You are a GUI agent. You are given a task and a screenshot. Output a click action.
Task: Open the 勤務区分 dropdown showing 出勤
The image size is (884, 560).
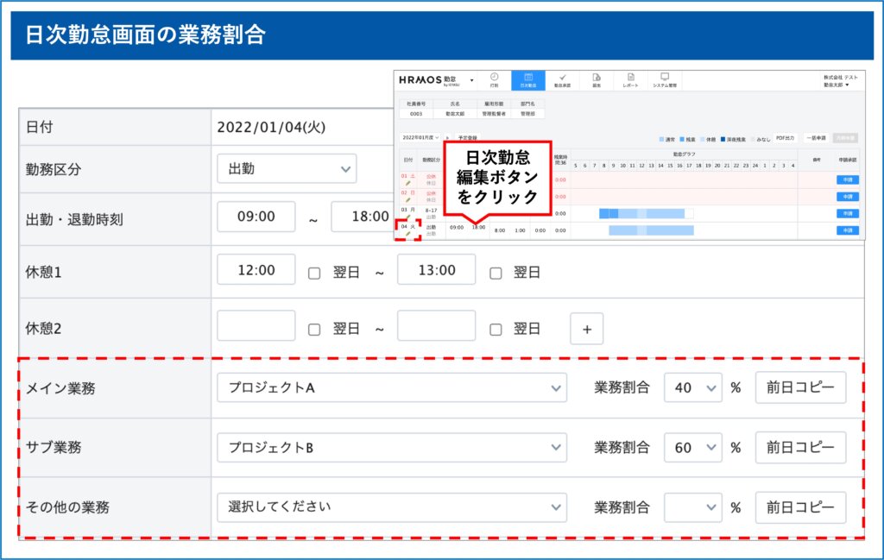[x=287, y=168]
